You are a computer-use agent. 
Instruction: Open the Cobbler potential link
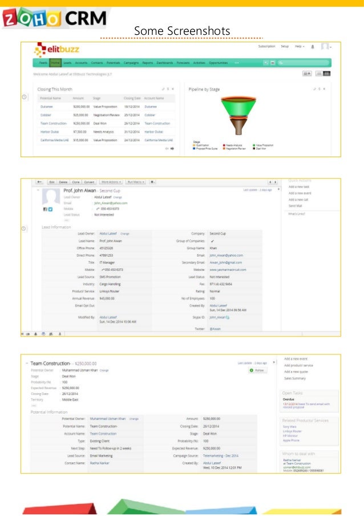click(46, 115)
